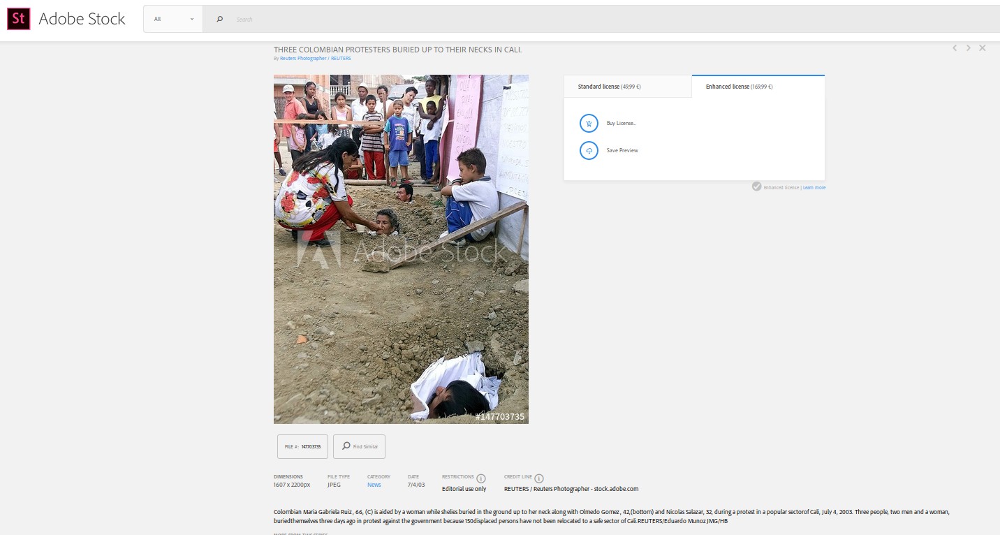Click the Save Preview cloud icon

pos(589,150)
